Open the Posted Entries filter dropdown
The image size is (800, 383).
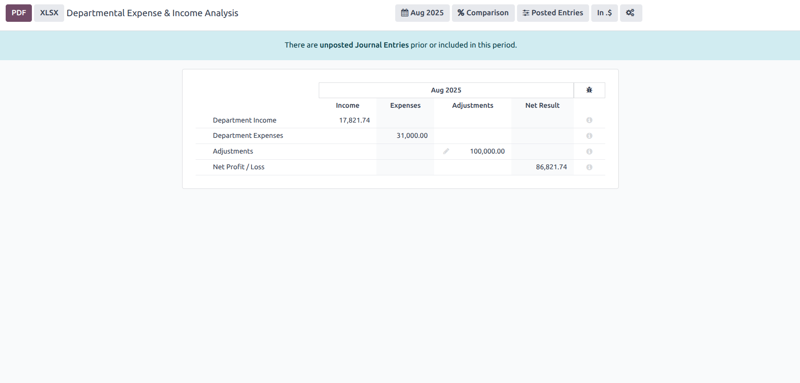click(x=553, y=13)
